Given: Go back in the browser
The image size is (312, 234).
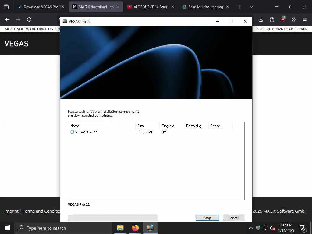Looking at the screenshot, I should click(x=7, y=19).
